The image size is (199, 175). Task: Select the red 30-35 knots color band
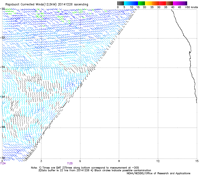162,3
